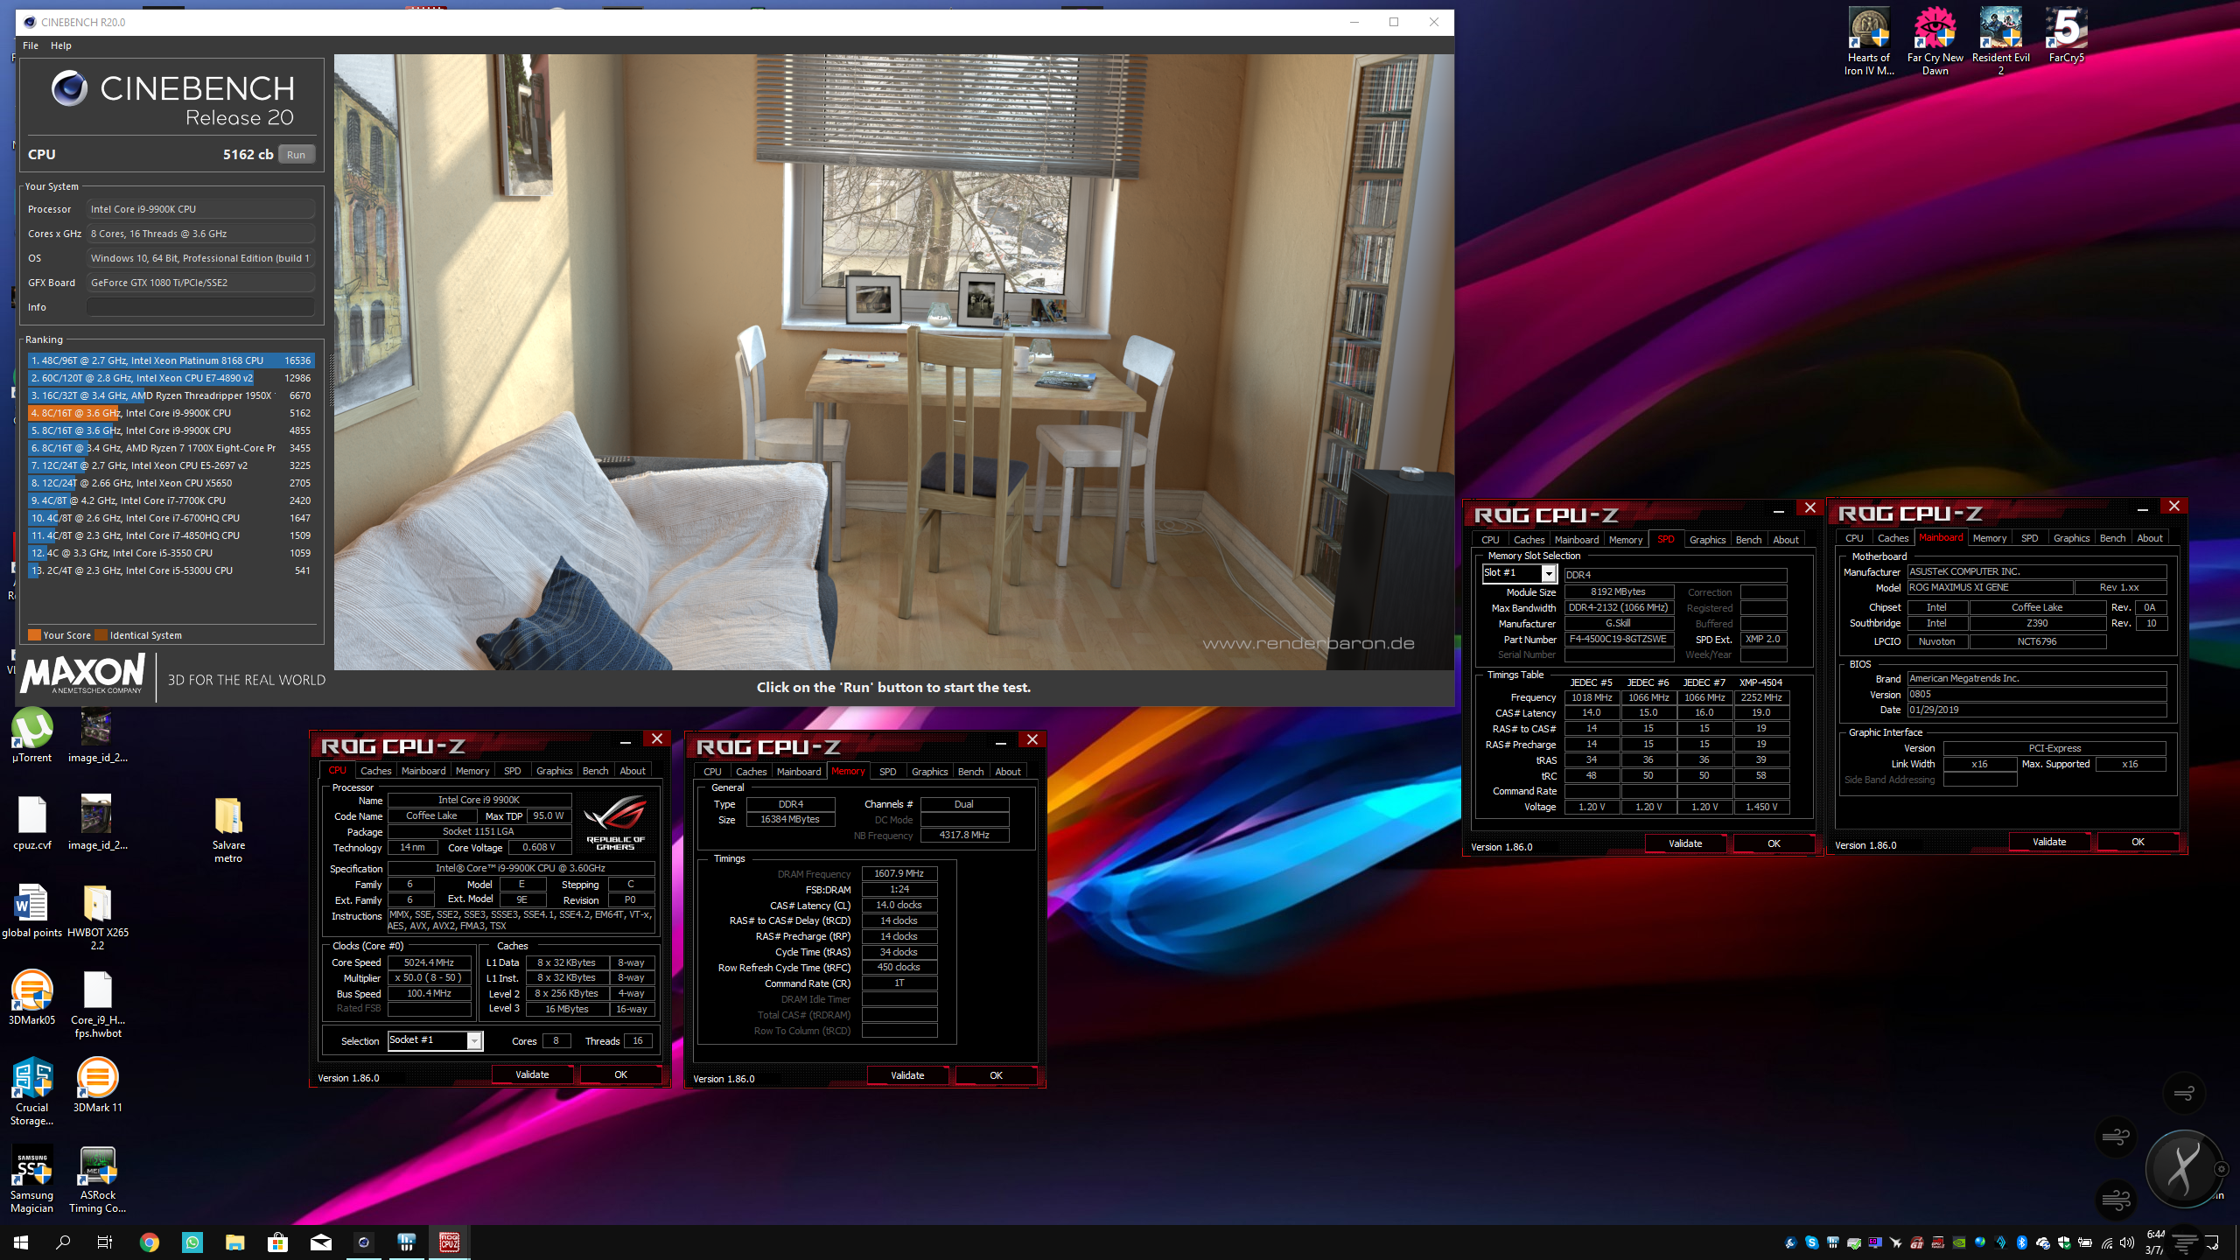Select the Core_i9_H fps.hwbot file

[97, 1004]
